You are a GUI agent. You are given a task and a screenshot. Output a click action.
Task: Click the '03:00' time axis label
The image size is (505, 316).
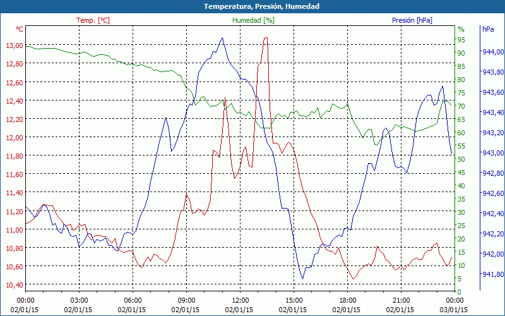pyautogui.click(x=80, y=301)
